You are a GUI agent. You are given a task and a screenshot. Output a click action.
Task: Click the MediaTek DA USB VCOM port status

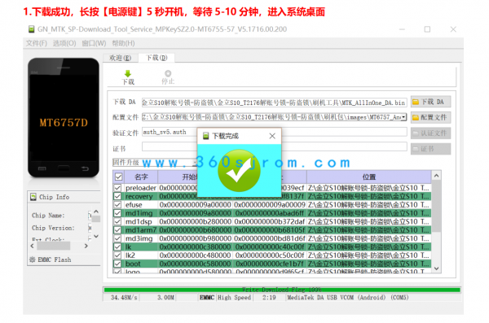pos(348,298)
